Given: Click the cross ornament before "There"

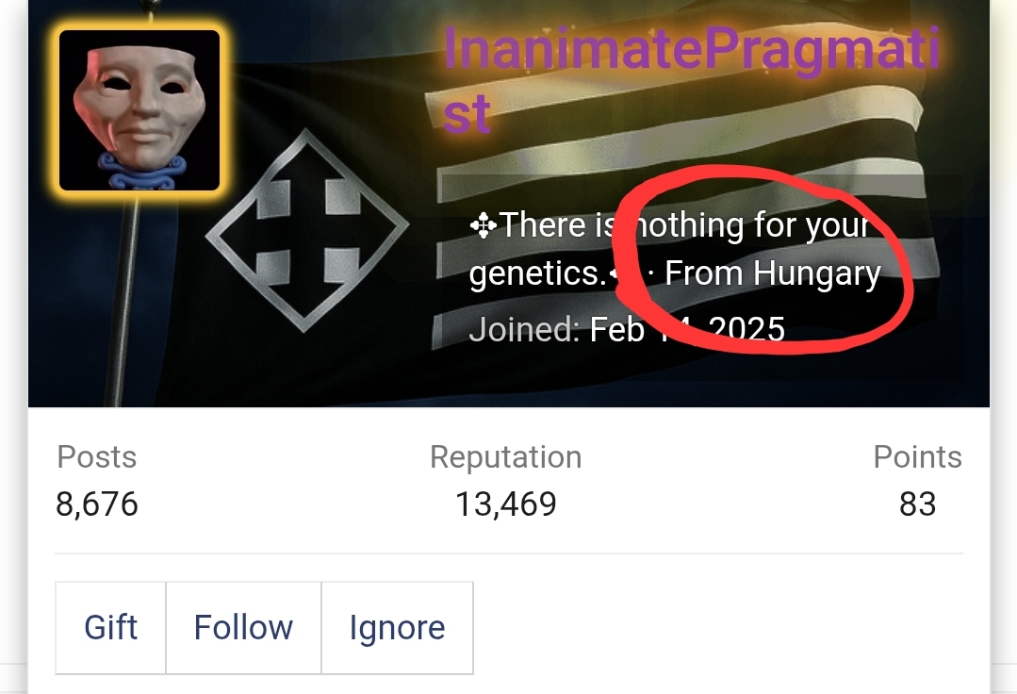Looking at the screenshot, I should [x=484, y=226].
